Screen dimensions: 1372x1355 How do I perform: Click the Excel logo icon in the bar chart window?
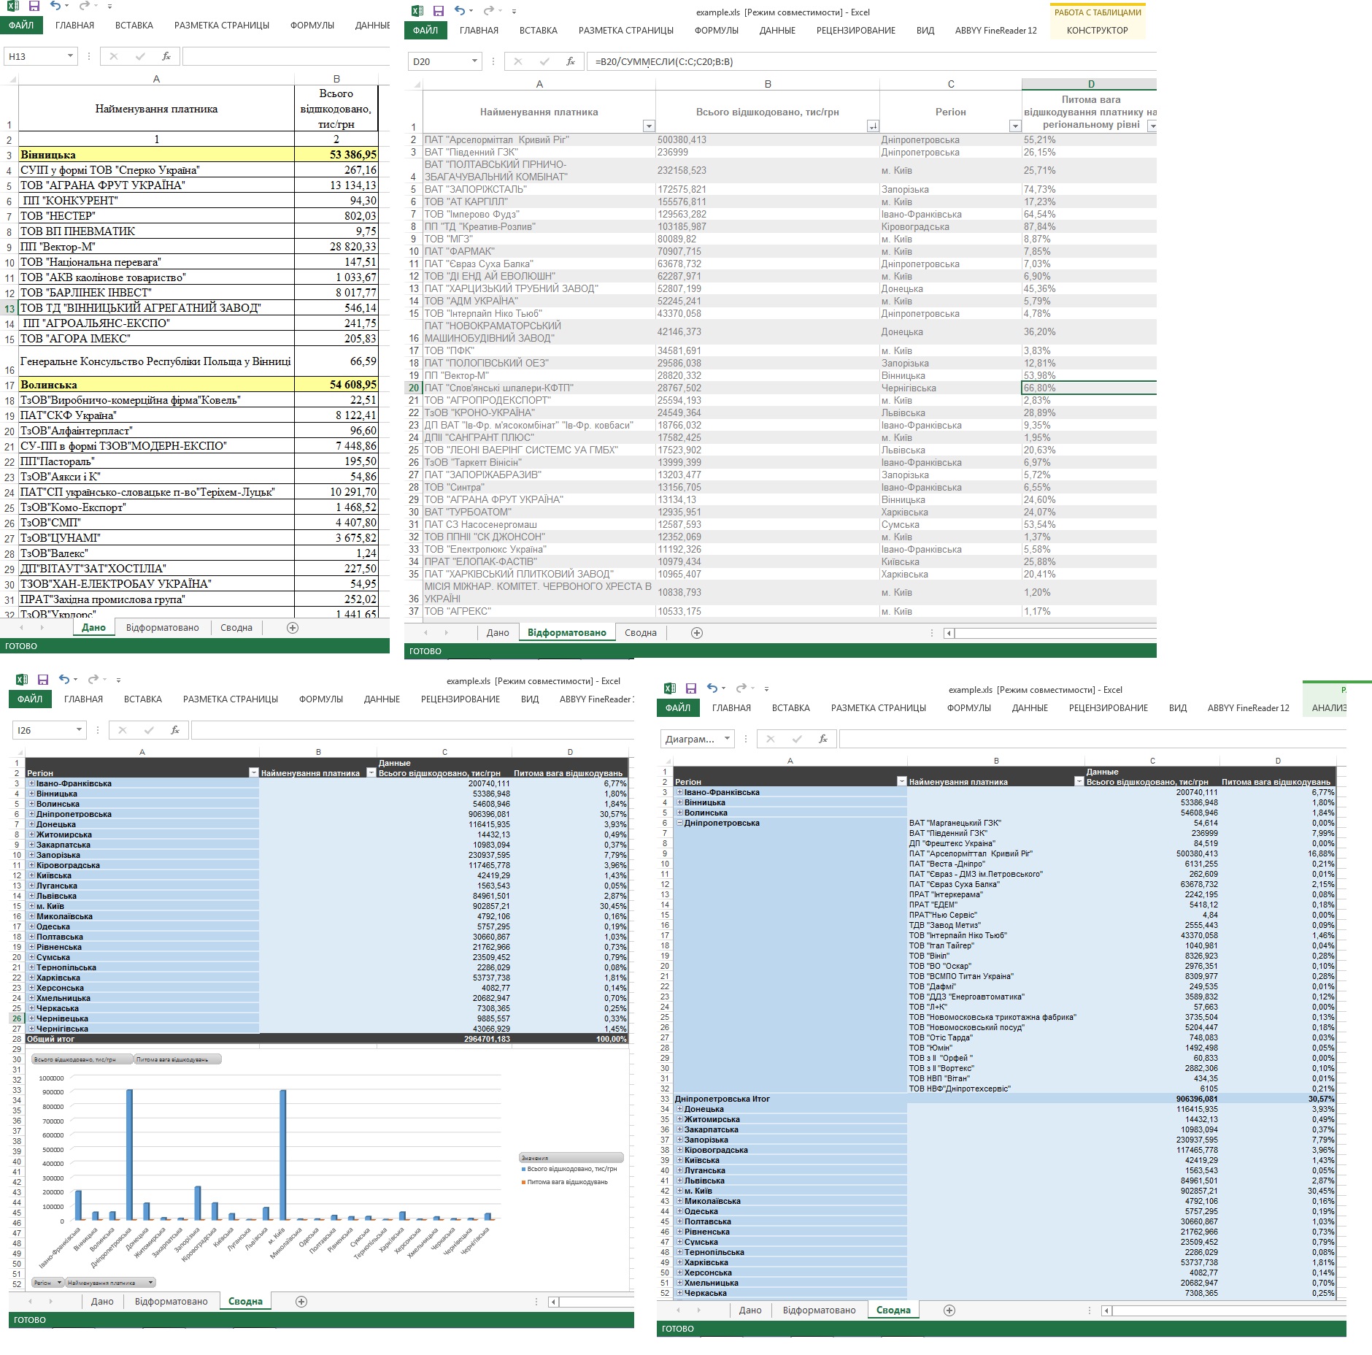22,680
